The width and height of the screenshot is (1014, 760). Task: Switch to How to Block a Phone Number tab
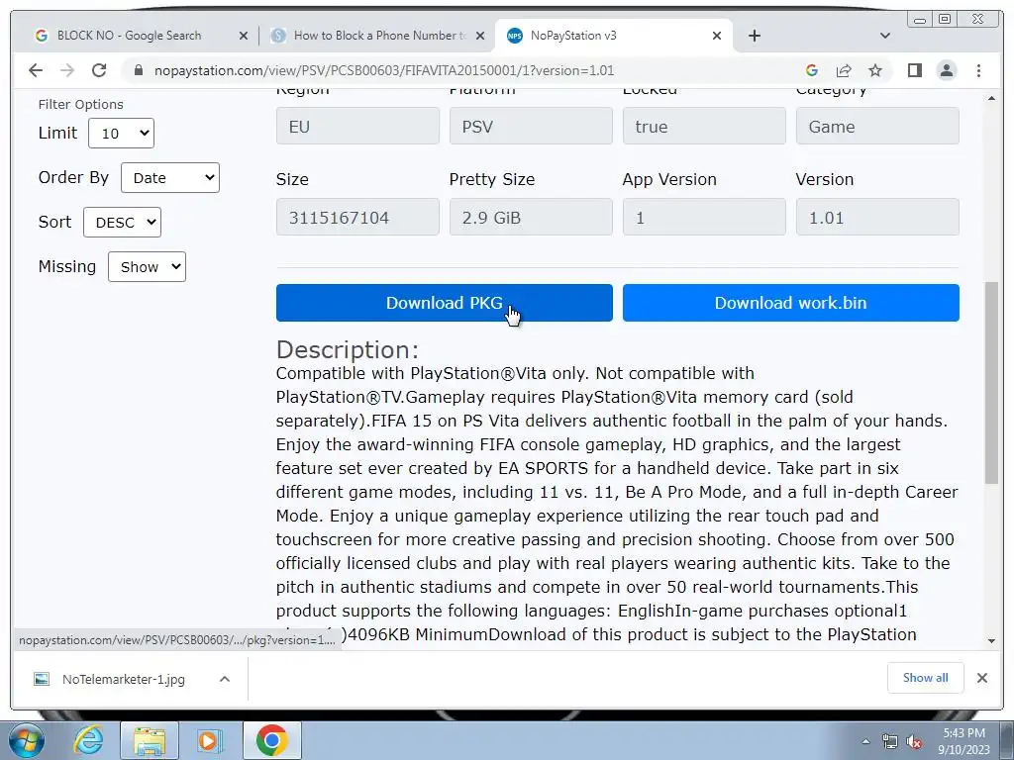point(378,36)
